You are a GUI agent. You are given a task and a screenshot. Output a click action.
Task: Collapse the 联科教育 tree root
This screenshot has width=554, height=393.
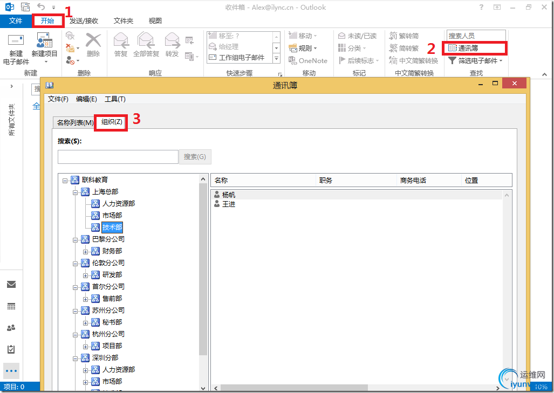point(65,181)
